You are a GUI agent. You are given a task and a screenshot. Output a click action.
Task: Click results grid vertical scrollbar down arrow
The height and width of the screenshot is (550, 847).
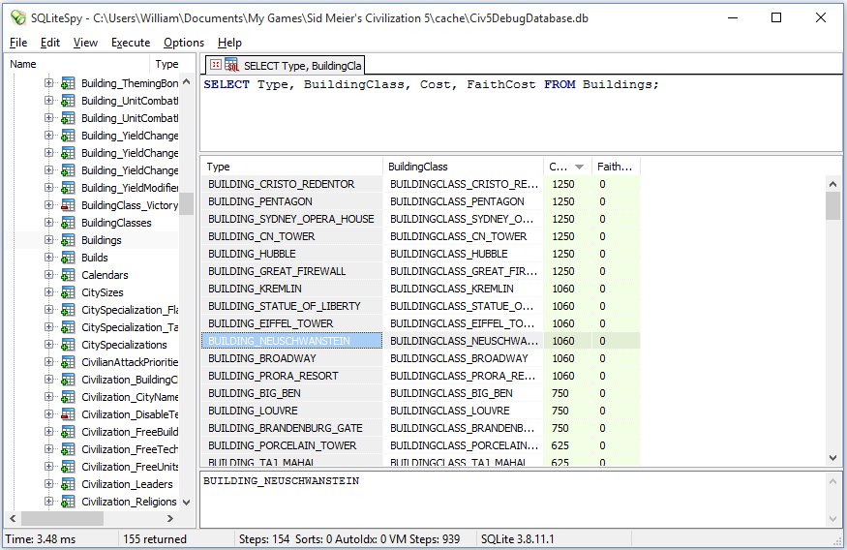(x=832, y=458)
